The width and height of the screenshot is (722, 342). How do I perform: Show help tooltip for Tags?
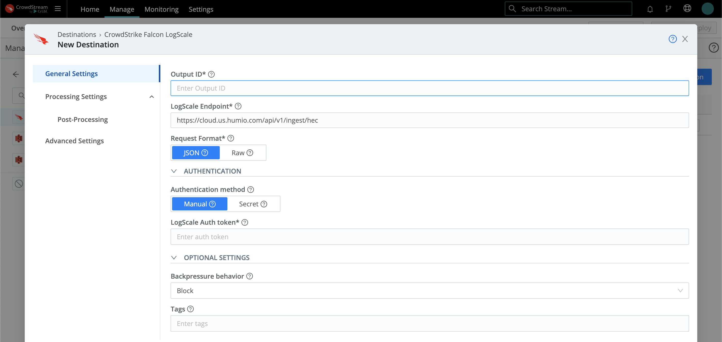(x=191, y=309)
